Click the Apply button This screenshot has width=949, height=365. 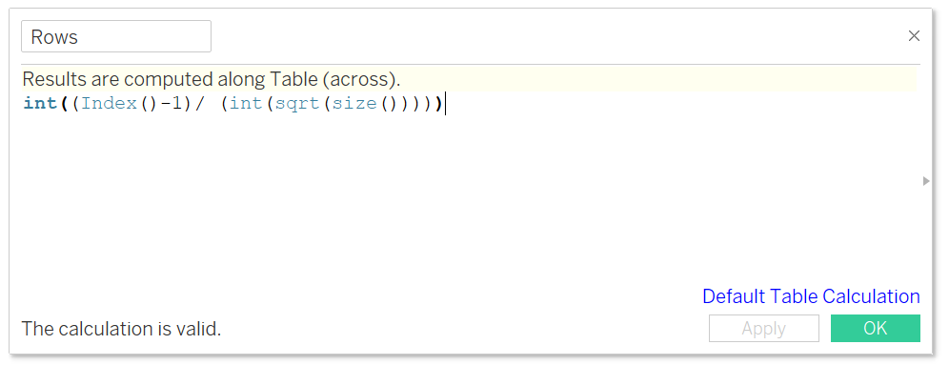click(x=764, y=328)
